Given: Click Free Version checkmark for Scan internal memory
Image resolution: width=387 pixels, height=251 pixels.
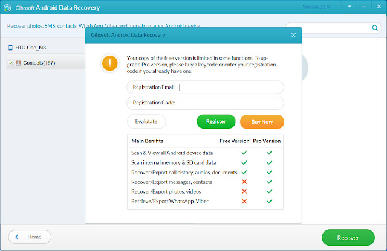Looking at the screenshot, I should point(244,162).
